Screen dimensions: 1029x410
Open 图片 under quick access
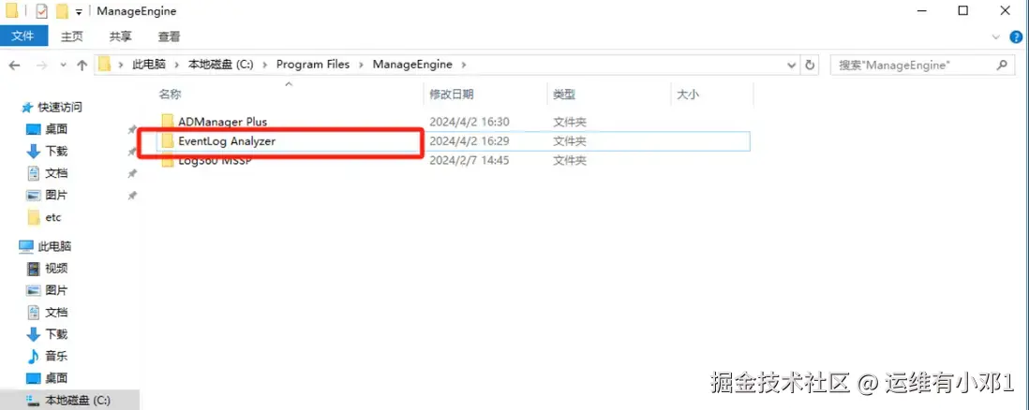point(56,195)
